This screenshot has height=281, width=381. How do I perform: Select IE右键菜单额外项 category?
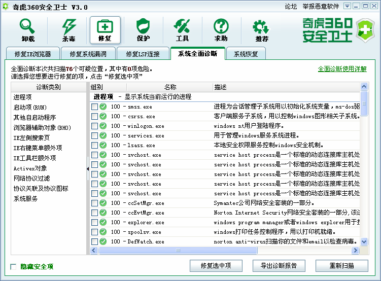[38, 148]
